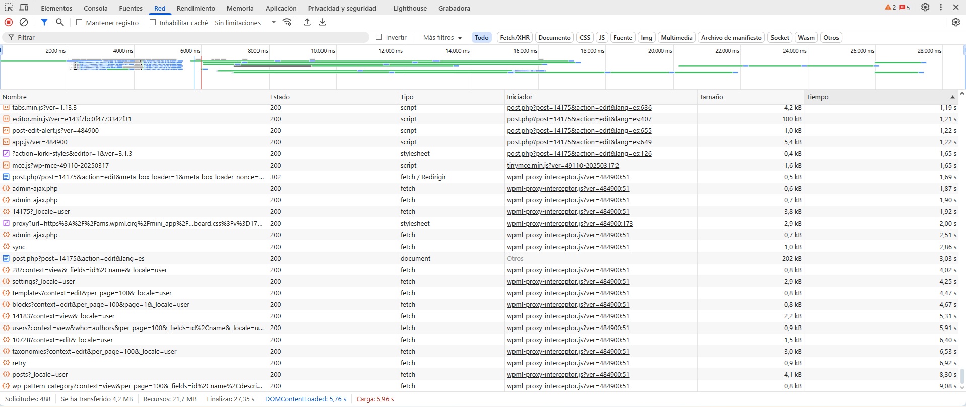Export HAR with download icon
This screenshot has height=407, width=966.
point(323,22)
